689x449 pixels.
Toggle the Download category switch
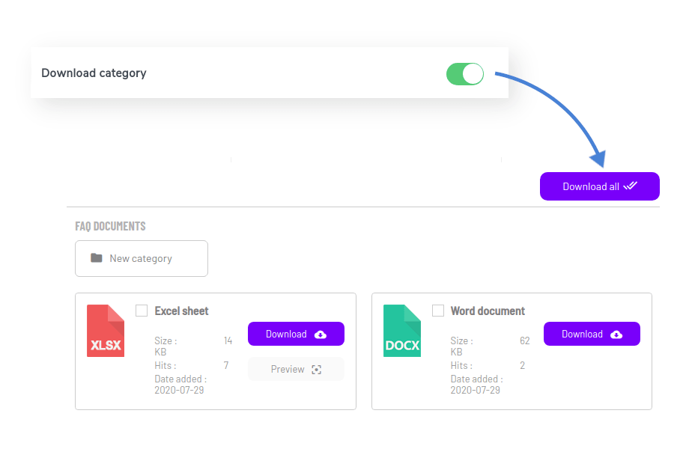pos(465,74)
